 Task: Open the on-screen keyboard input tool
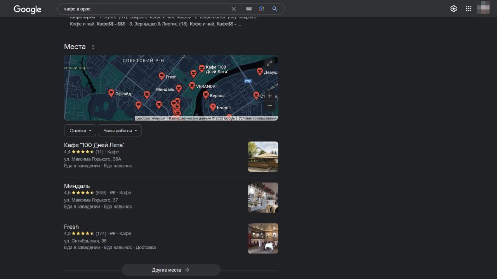pos(249,9)
